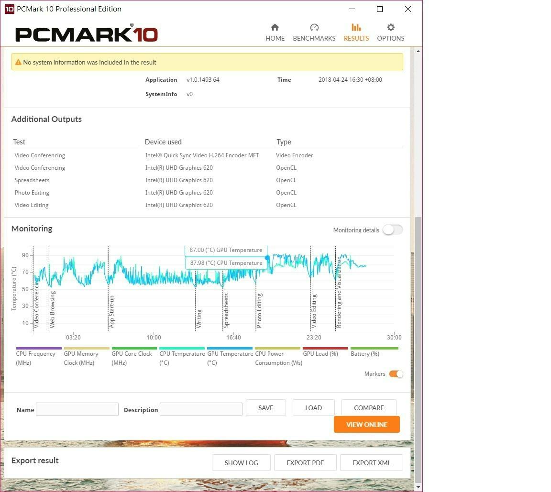Click the Benchmarks gauge icon

(x=314, y=27)
